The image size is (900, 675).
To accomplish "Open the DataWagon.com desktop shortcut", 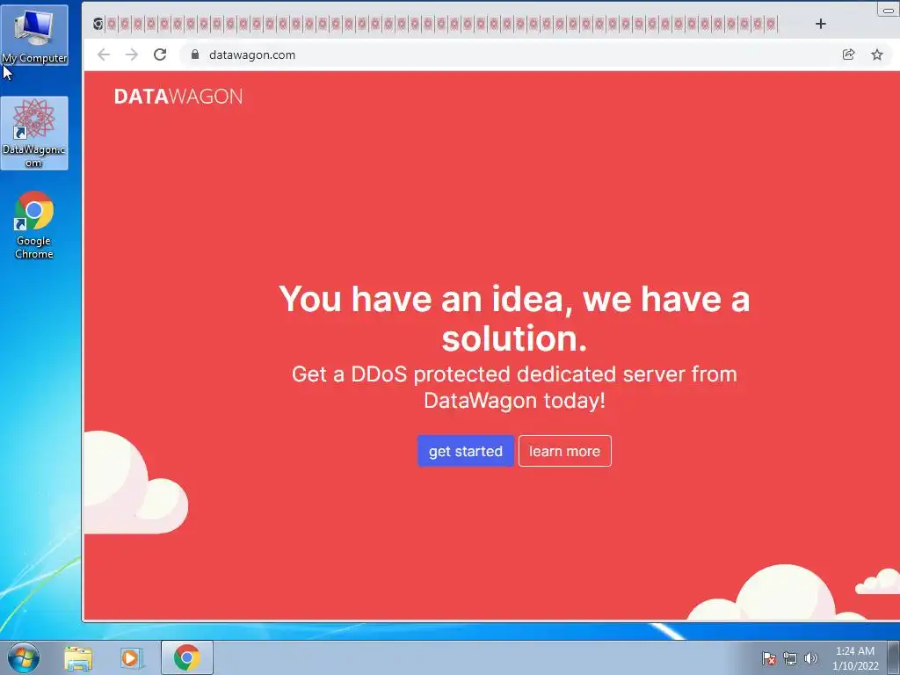I will point(34,134).
